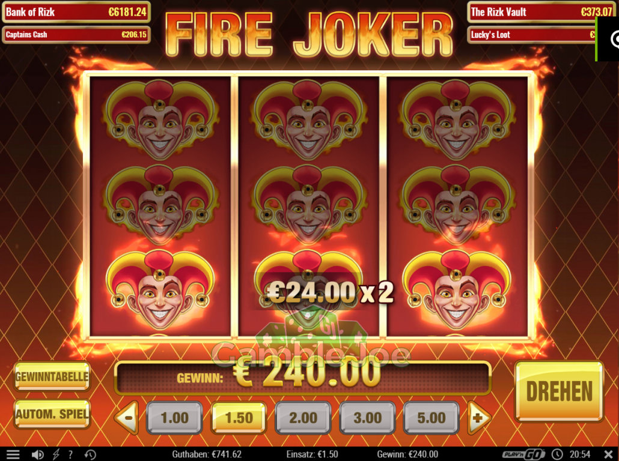This screenshot has height=461, width=619.
Task: Select the 3.00 bet value
Action: click(367, 418)
